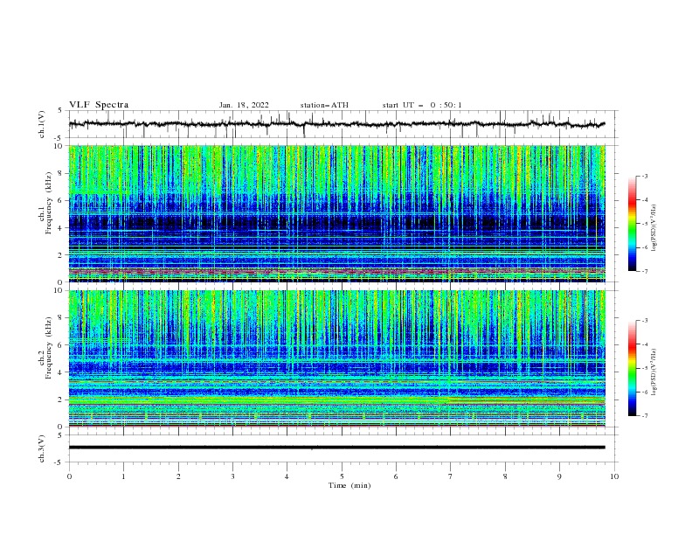Click the "-3" tick of ch.1 colorbar
This screenshot has height=535, width=692.
644,176
